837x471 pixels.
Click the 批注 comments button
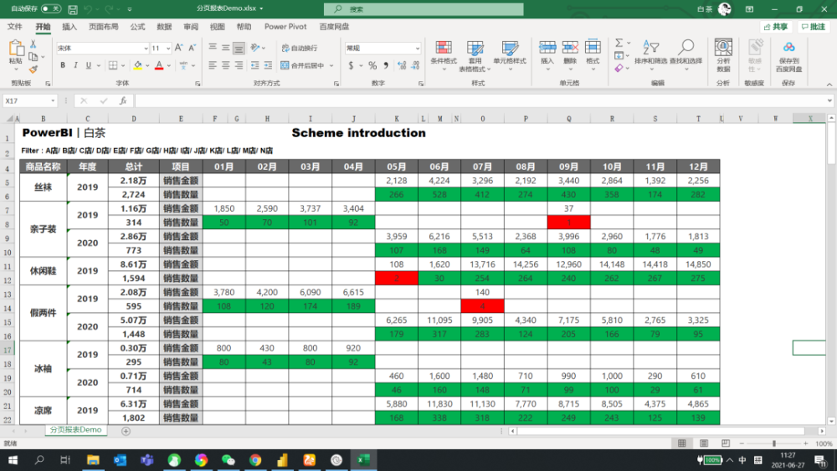tap(814, 27)
